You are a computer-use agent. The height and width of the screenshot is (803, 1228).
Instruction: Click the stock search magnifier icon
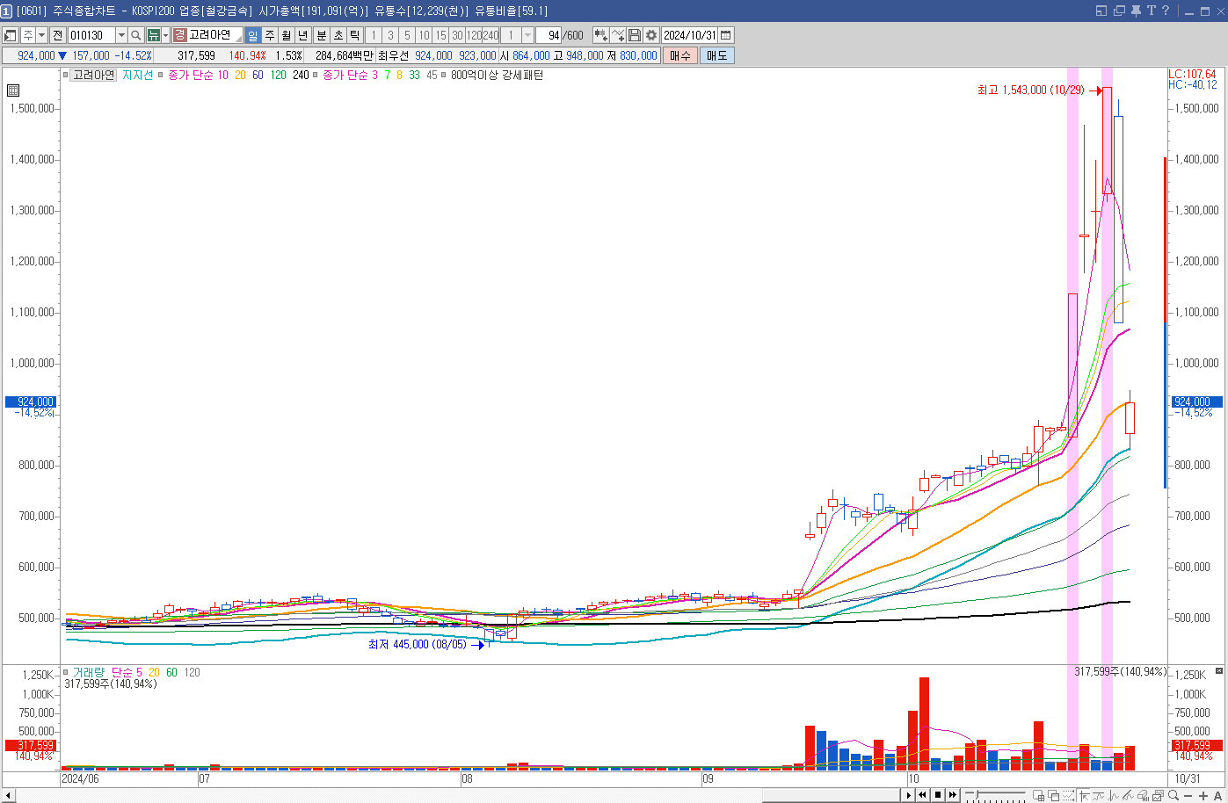136,35
